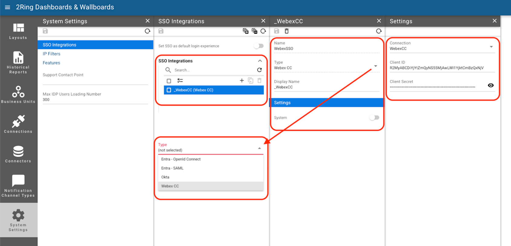Delete selected integration from list toolbar

[x=259, y=81]
